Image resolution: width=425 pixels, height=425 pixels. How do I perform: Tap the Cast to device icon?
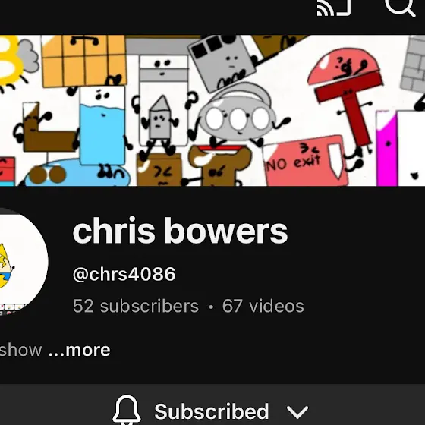coord(334,8)
